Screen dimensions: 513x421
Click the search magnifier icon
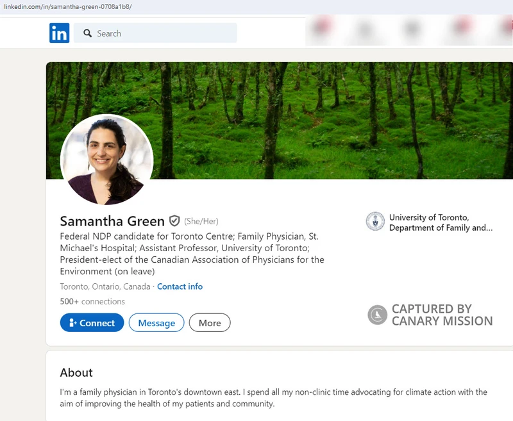(x=87, y=33)
